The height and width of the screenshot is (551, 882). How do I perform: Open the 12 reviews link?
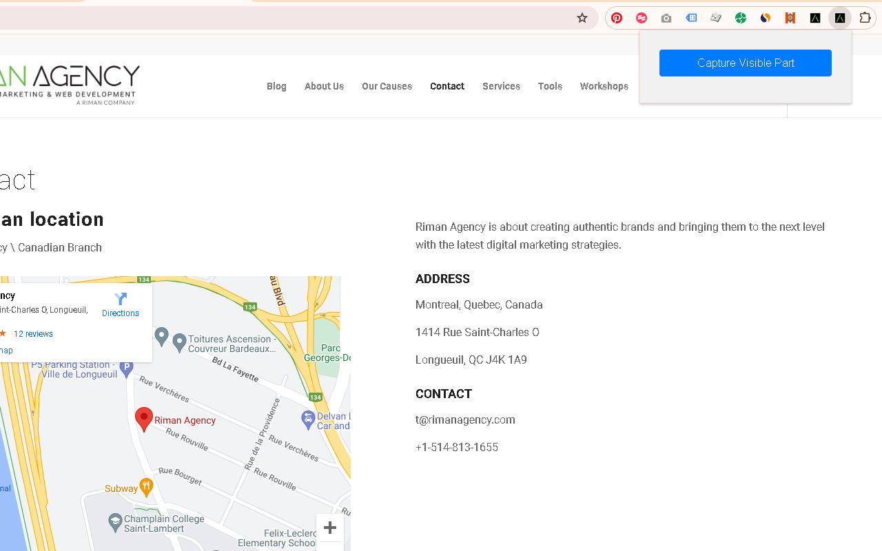pos(34,333)
